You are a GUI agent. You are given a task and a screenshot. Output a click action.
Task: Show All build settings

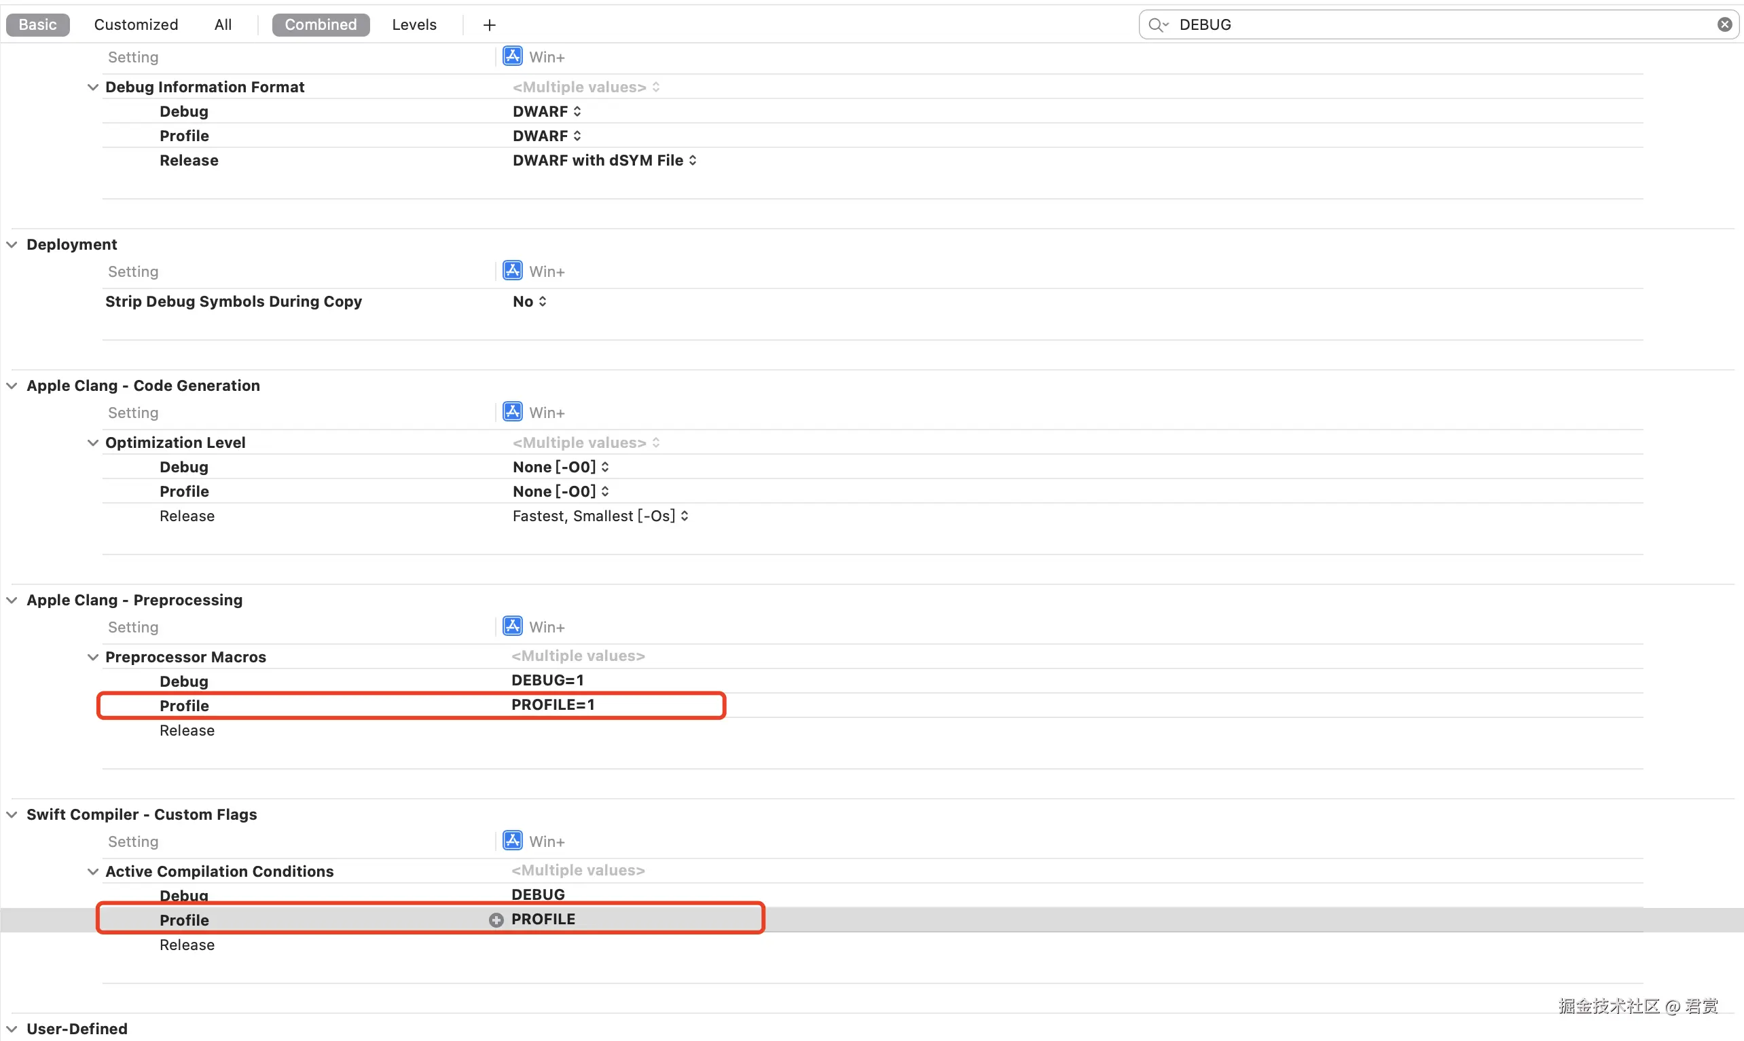click(x=223, y=25)
